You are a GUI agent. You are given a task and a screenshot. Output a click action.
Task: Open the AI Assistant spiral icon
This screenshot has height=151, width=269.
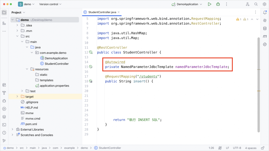tap(265, 20)
